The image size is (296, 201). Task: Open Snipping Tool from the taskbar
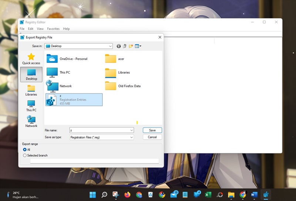116,195
